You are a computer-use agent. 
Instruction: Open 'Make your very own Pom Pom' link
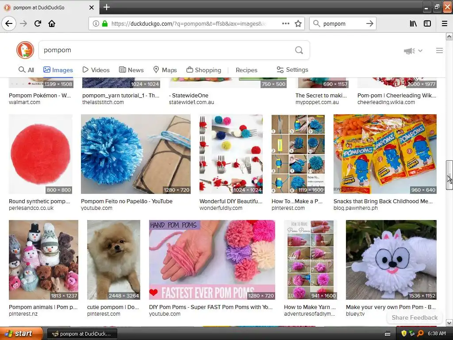391,307
